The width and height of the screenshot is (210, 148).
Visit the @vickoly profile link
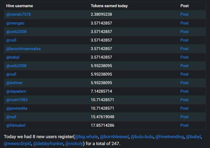pos(74,143)
